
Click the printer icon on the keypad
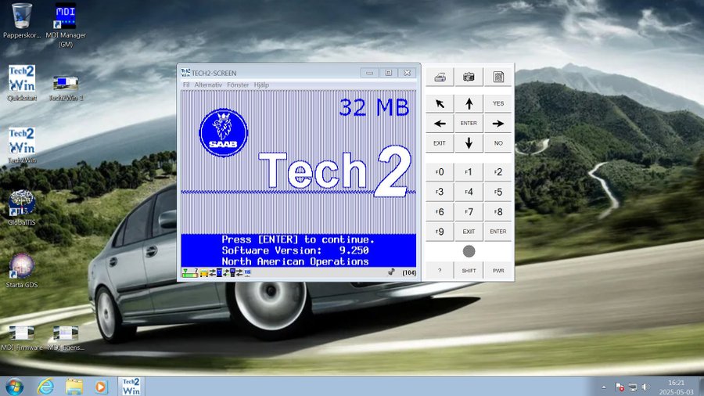click(440, 77)
